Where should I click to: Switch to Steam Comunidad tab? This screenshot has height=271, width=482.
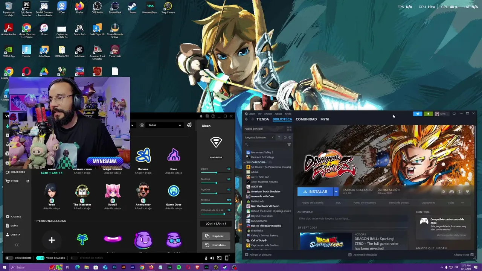306,119
